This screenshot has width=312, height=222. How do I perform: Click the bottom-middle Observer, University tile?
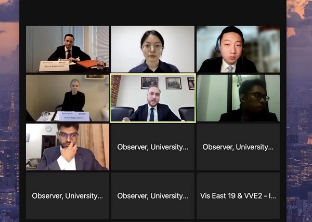pos(153,195)
